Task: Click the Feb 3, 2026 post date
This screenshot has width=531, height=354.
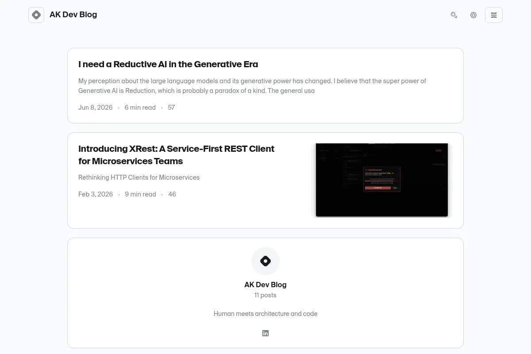Action: (96, 194)
